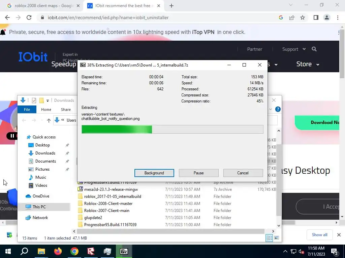The image size is (345, 258).
Task: Click Explorer horizontal scrollbar
Action: pos(170,231)
